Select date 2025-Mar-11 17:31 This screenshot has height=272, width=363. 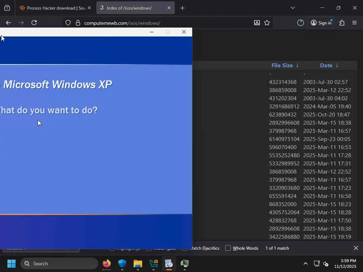[327, 164]
